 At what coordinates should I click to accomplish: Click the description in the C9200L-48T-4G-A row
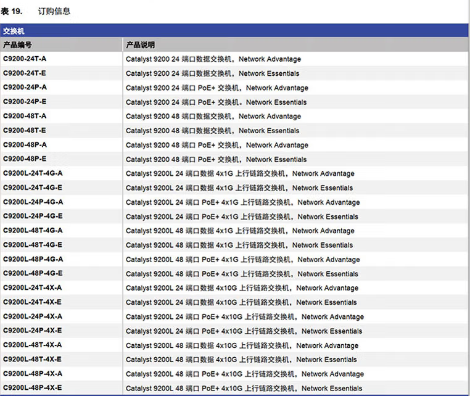click(240, 231)
